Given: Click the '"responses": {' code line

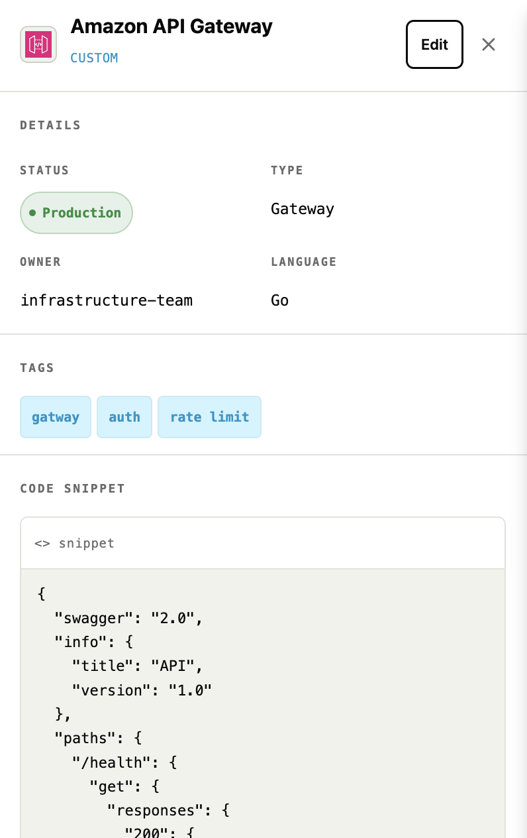Looking at the screenshot, I should click(168, 809).
